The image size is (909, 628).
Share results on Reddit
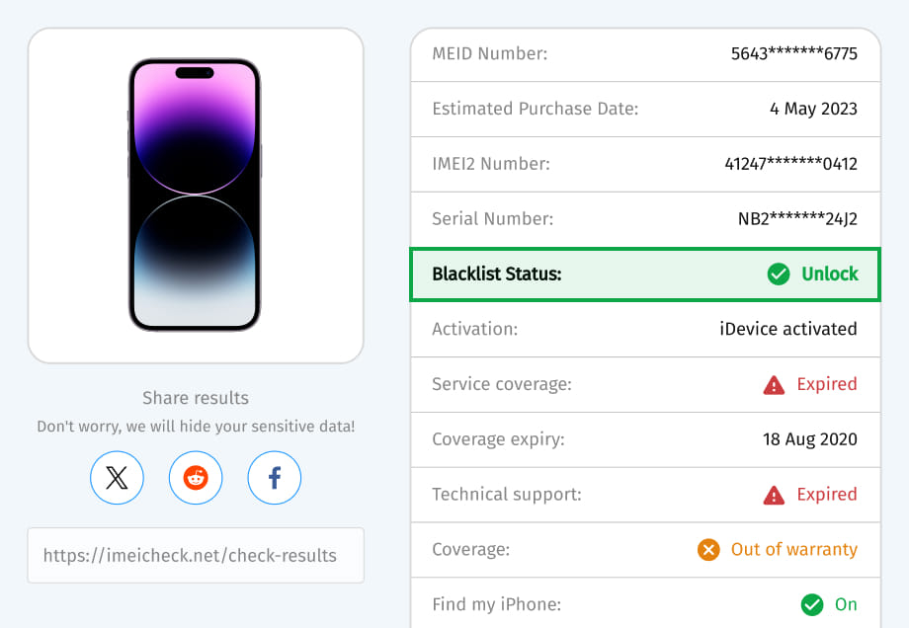pyautogui.click(x=196, y=478)
